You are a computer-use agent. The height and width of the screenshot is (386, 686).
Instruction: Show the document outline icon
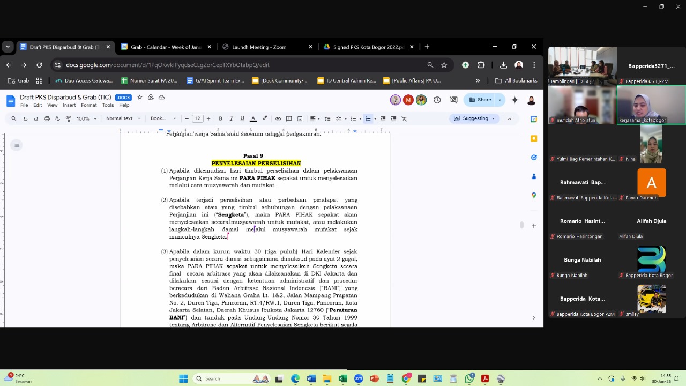17,145
